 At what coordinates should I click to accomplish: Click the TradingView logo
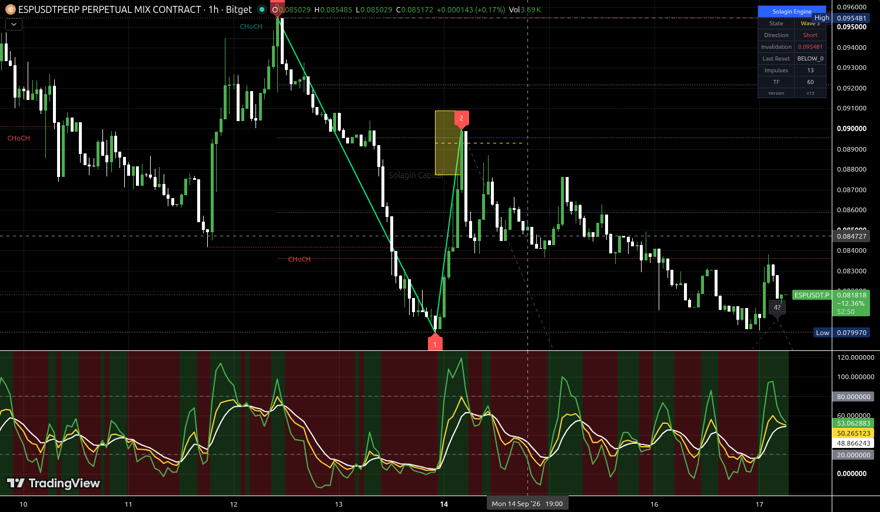point(54,483)
